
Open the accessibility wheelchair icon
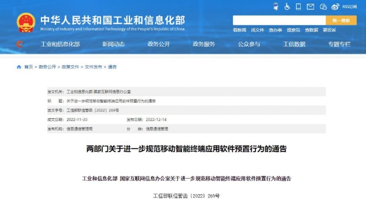click(x=287, y=6)
